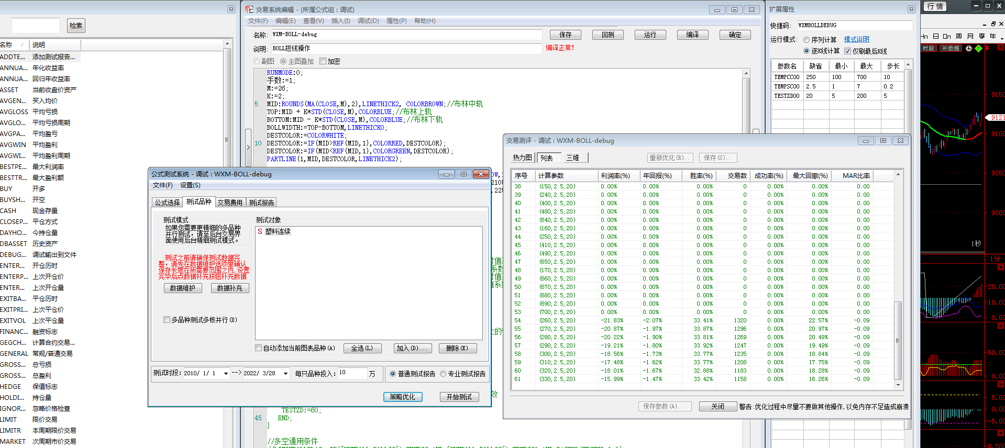Click the 检索 search button
1005x448 pixels.
point(76,25)
